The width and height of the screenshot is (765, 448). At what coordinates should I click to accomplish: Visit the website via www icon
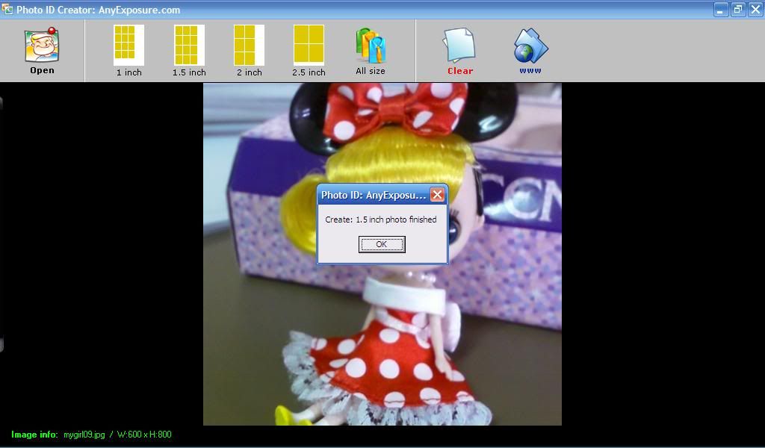point(530,51)
